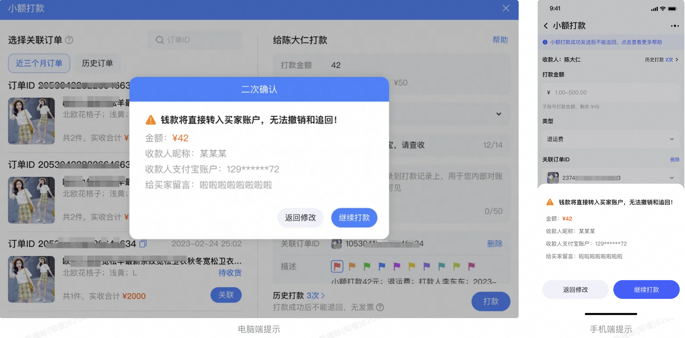Viewport: 685px width, 338px height.
Task: Tap 删除 beside mobile 关联订单ID
Action: click(675, 160)
